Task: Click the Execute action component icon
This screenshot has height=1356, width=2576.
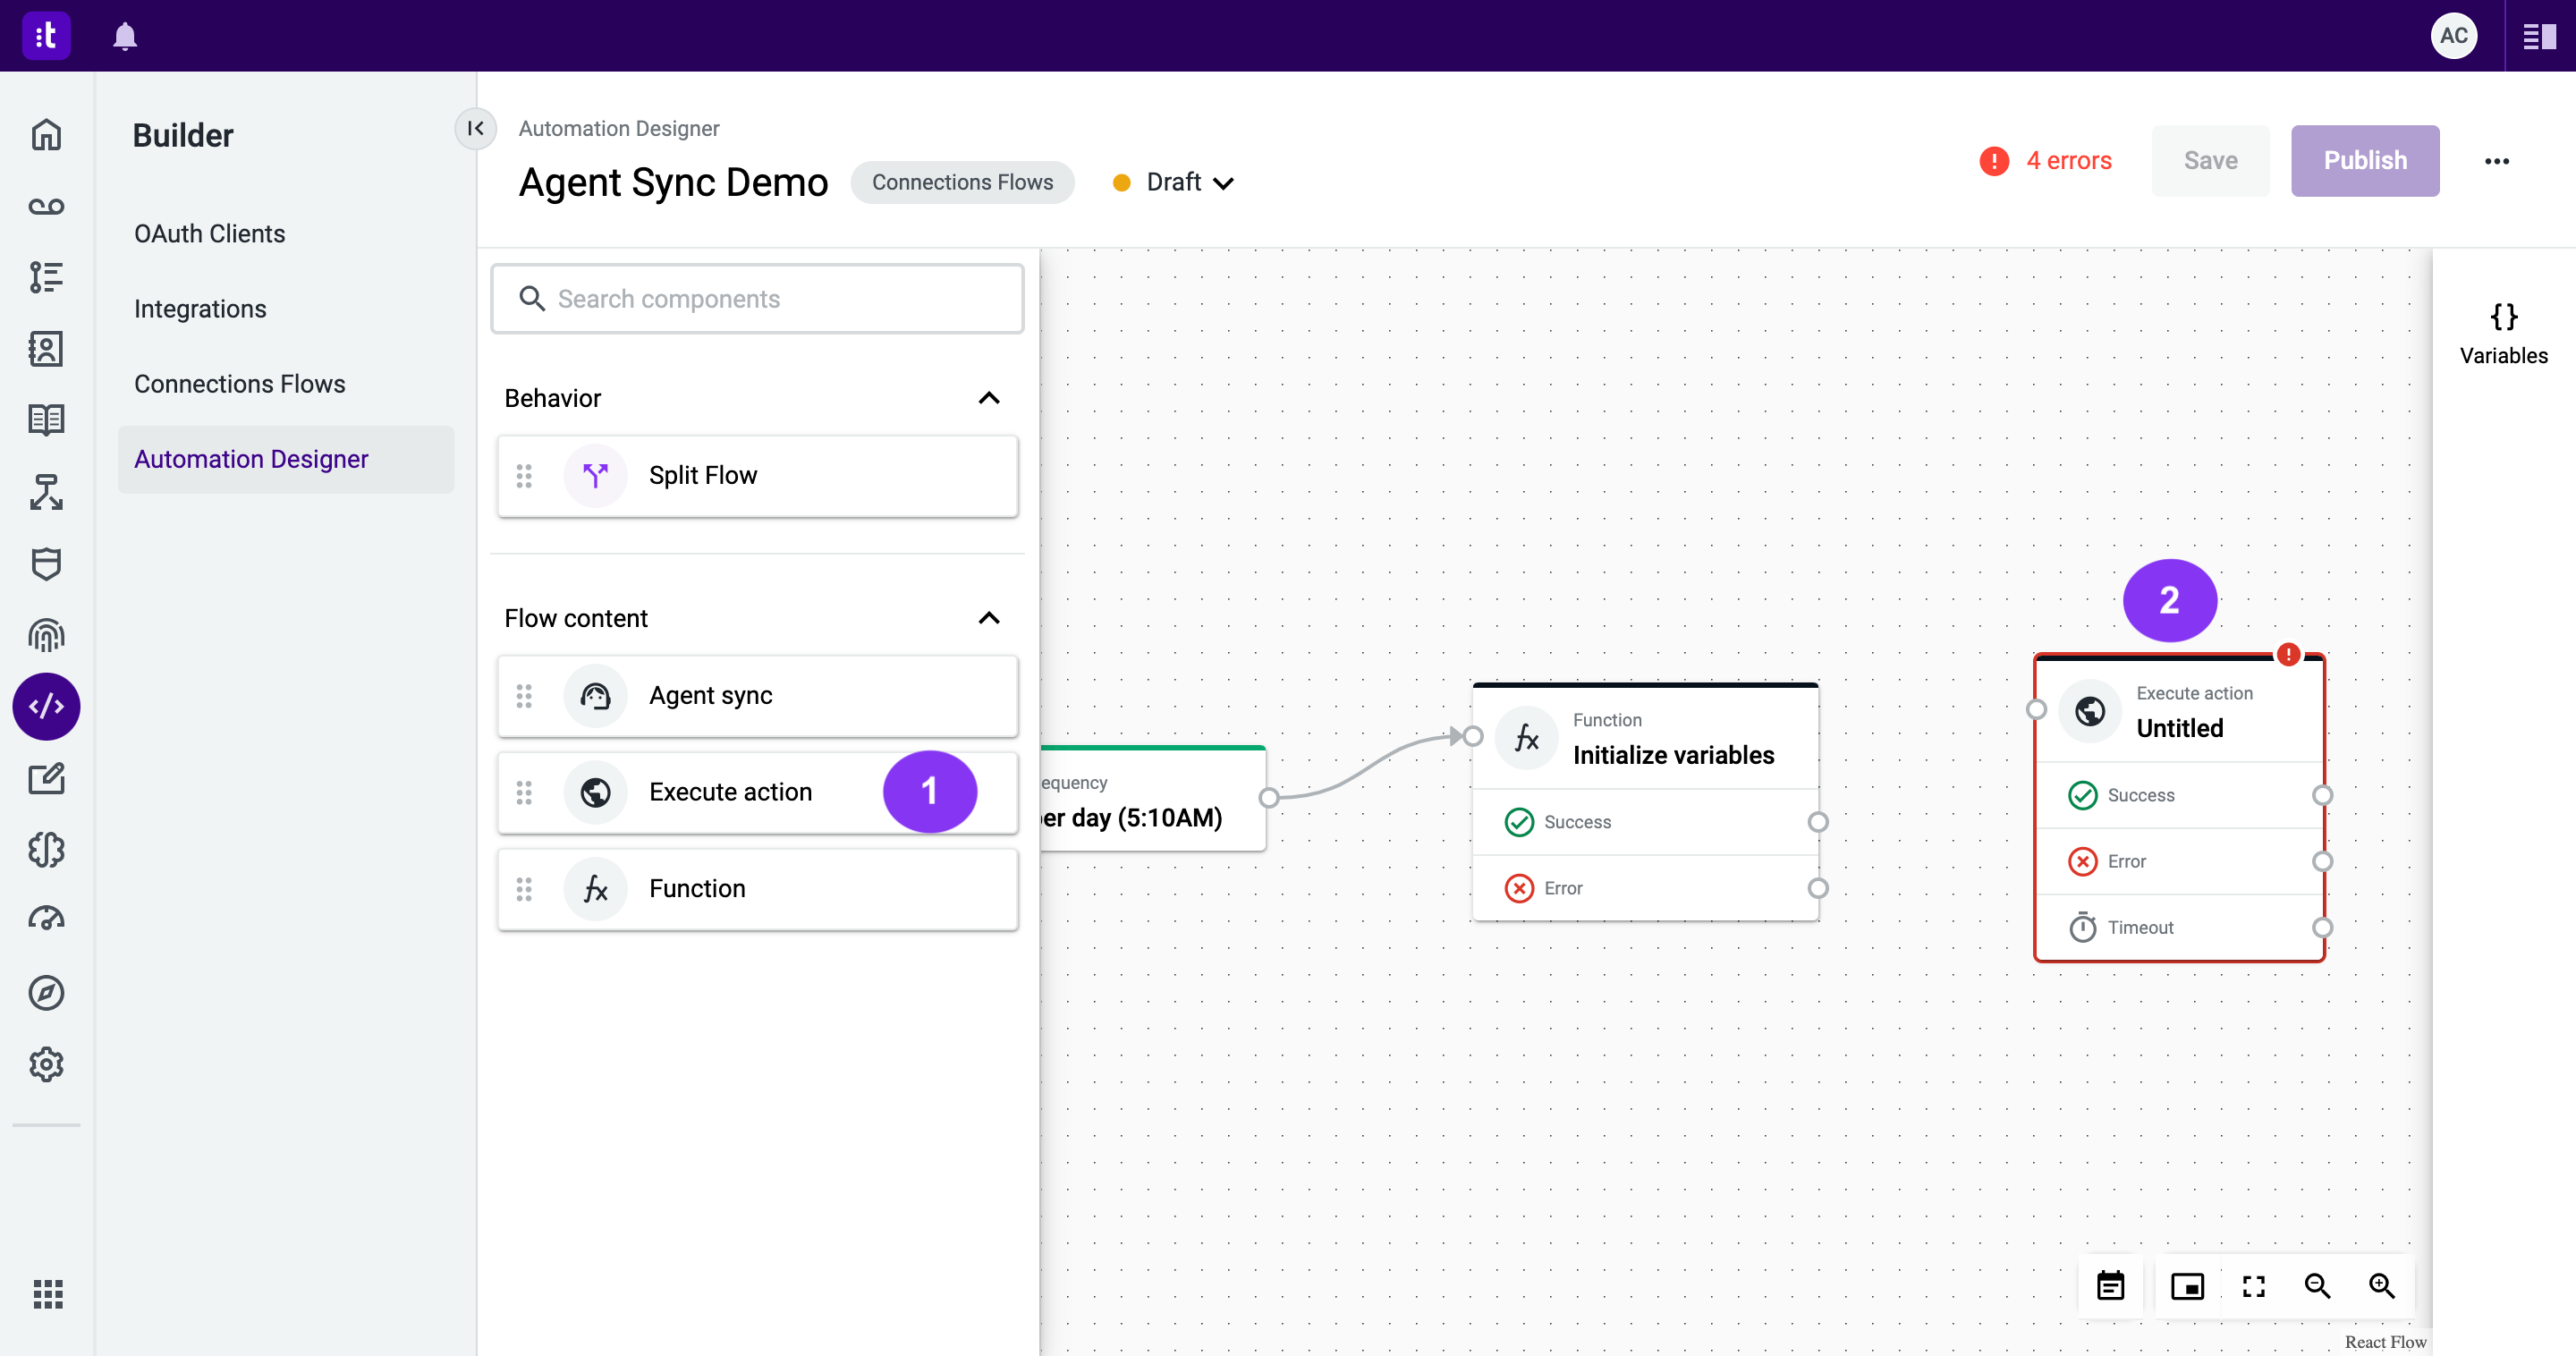Action: [x=597, y=791]
